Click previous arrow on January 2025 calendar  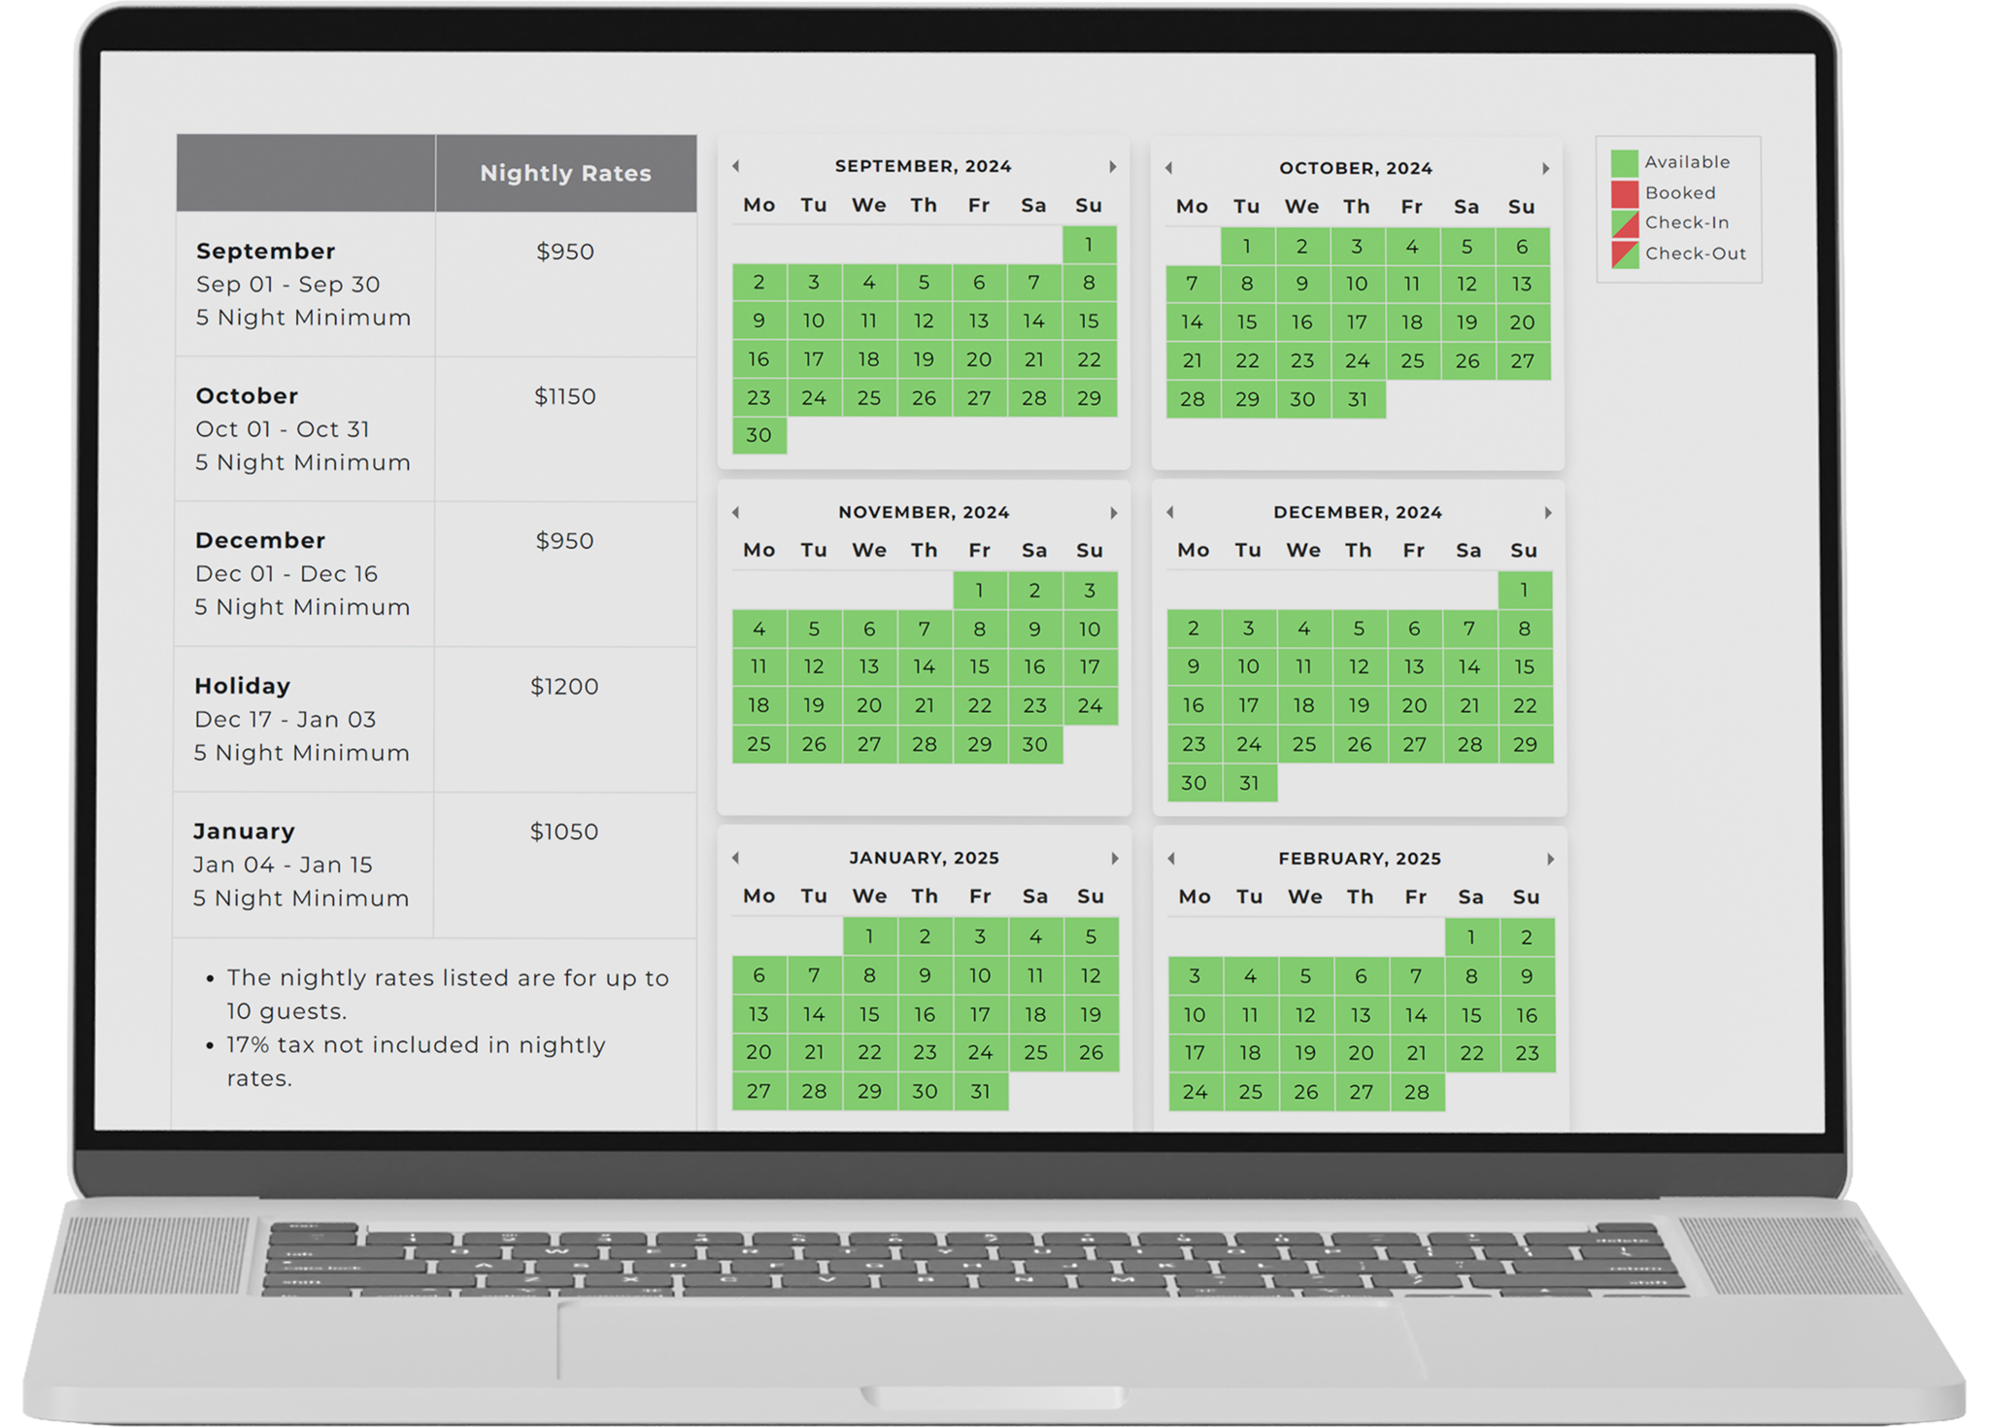point(736,858)
